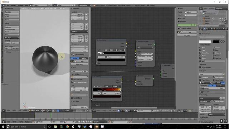The height and width of the screenshot is (129, 229).
Task: Toggle the Filename metadata checkbox
Action: point(214,53)
